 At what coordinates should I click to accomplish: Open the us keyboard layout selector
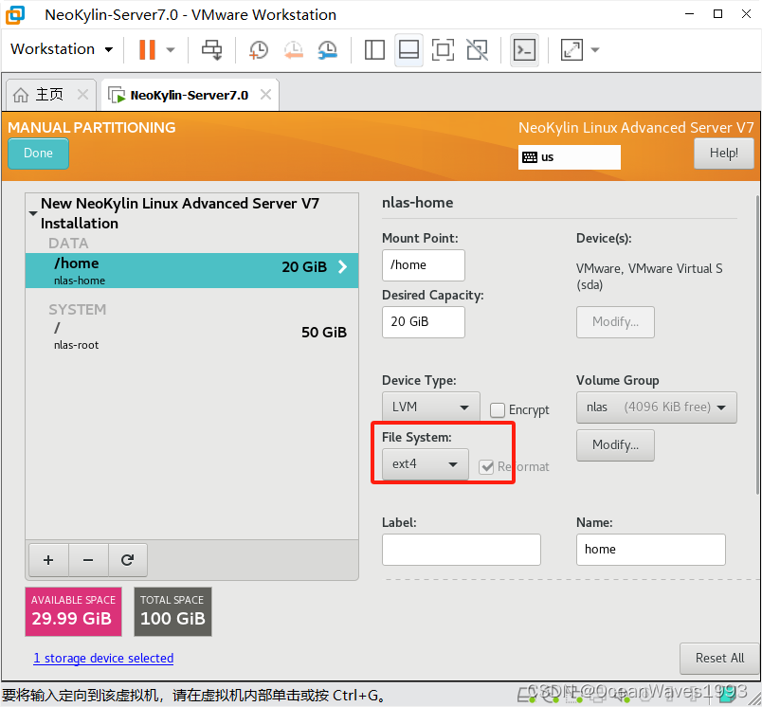point(569,157)
